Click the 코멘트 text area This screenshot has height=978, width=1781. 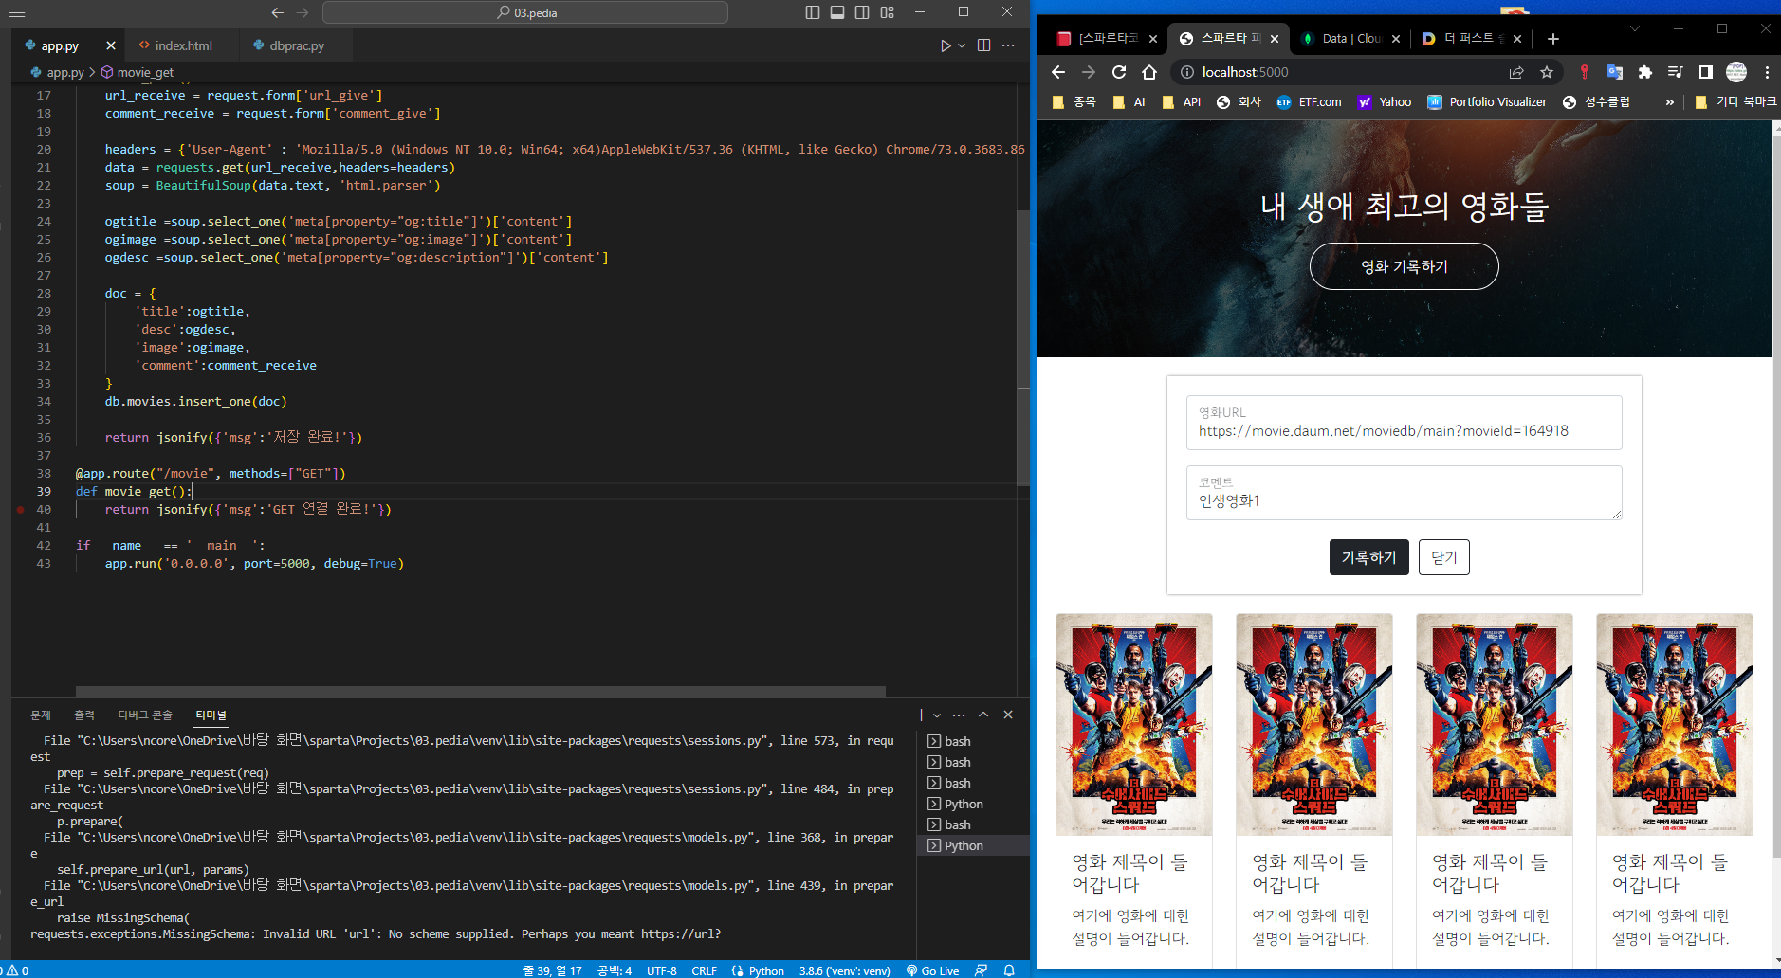1405,493
